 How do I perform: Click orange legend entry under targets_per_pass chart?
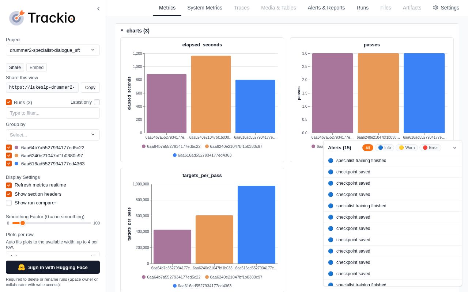tap(234, 277)
